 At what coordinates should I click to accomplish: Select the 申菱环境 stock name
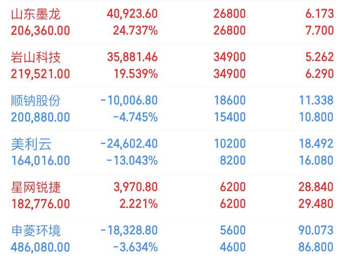point(36,231)
